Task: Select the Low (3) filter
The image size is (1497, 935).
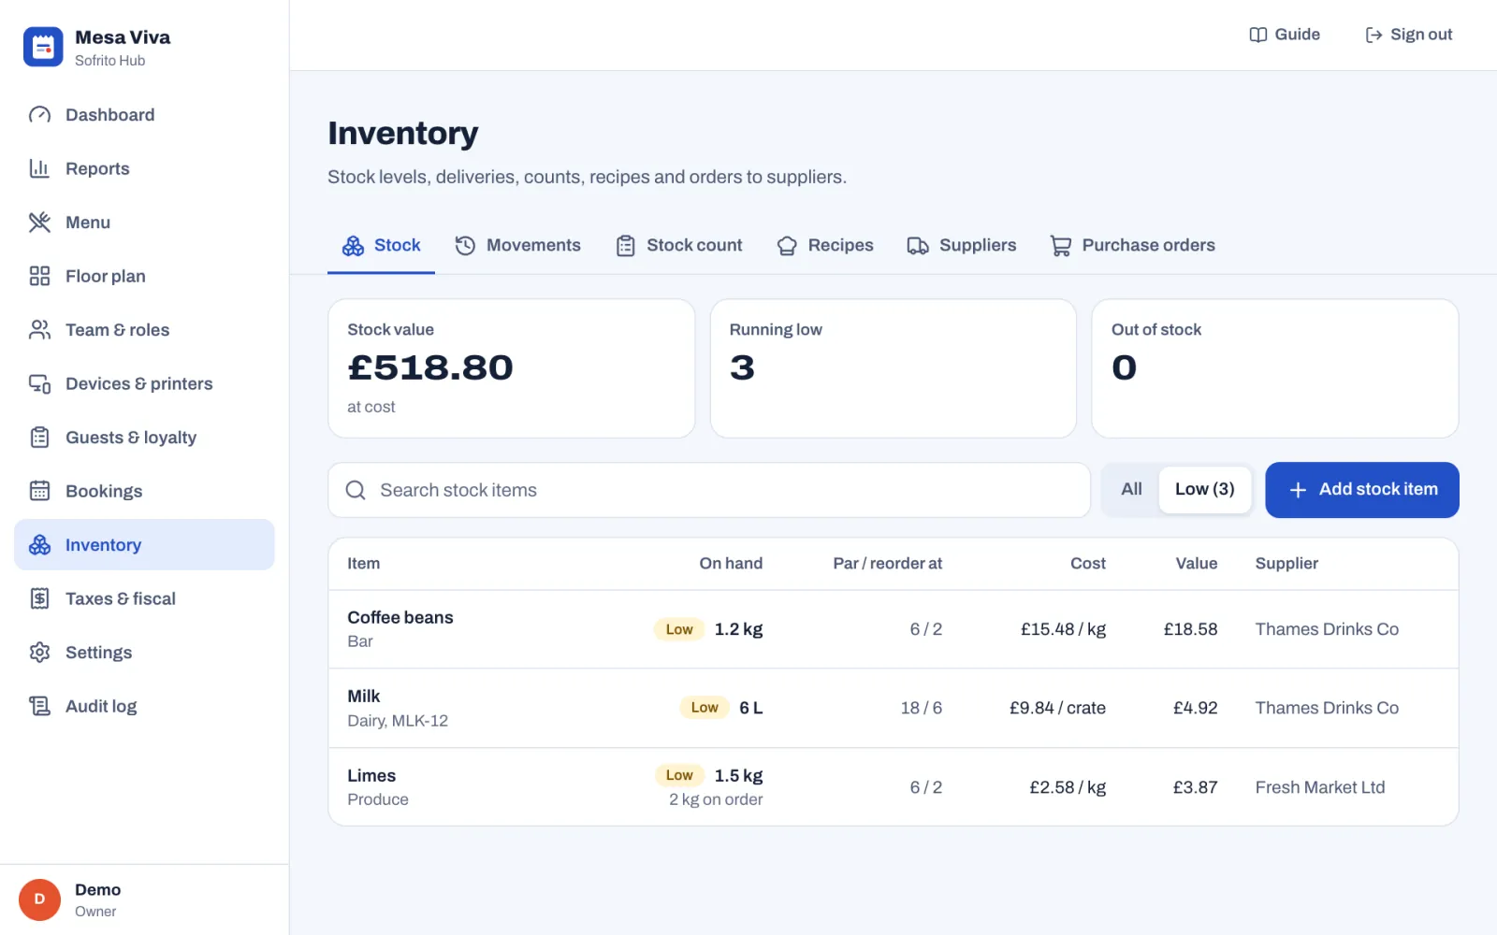Action: (1204, 489)
